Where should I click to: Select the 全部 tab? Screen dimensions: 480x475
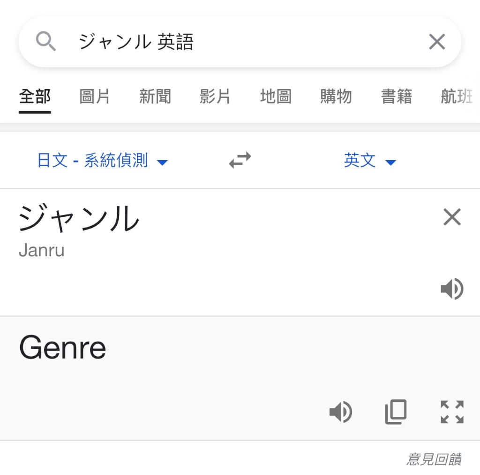tap(35, 97)
